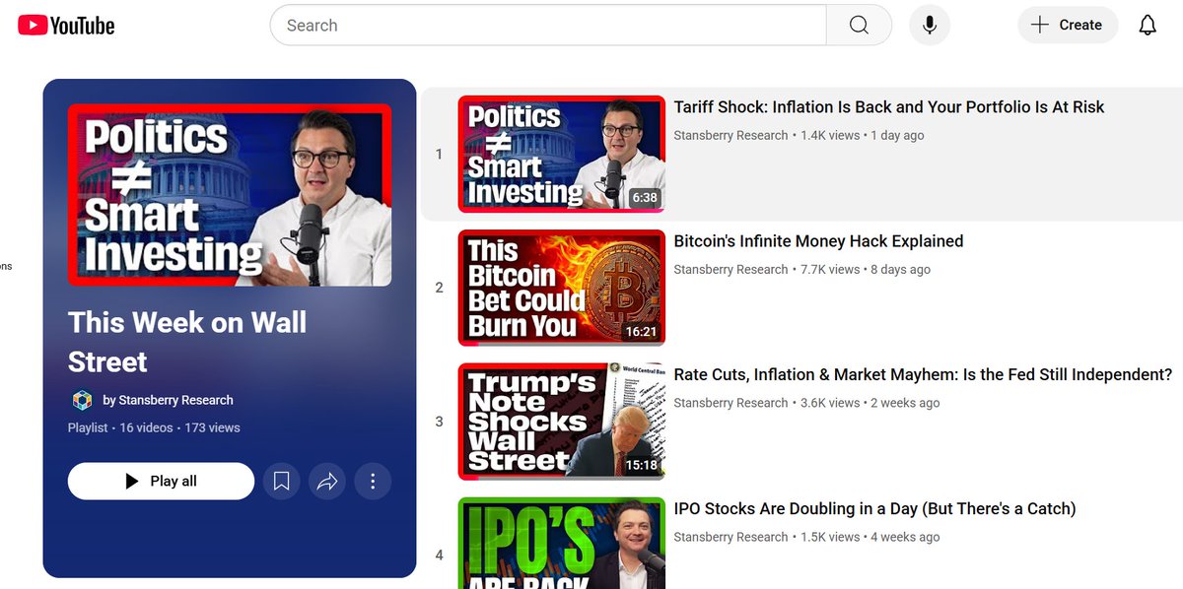Open Stansberry Research channel avatar in playlist panel

pos(83,400)
